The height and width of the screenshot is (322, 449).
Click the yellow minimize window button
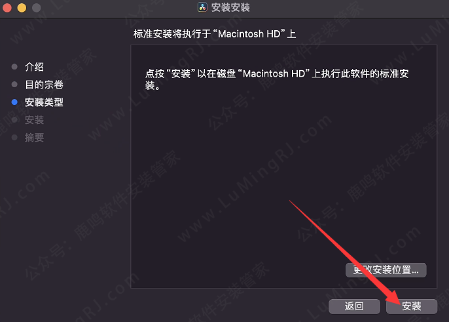(x=22, y=7)
